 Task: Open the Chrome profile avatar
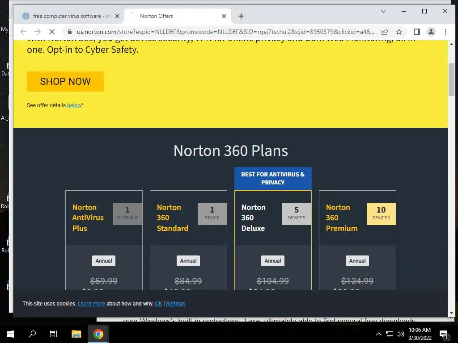[x=431, y=32]
